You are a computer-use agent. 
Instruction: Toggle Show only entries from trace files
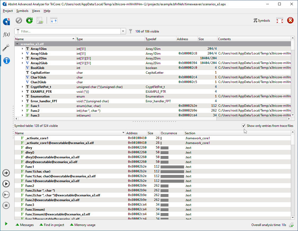click(x=244, y=126)
